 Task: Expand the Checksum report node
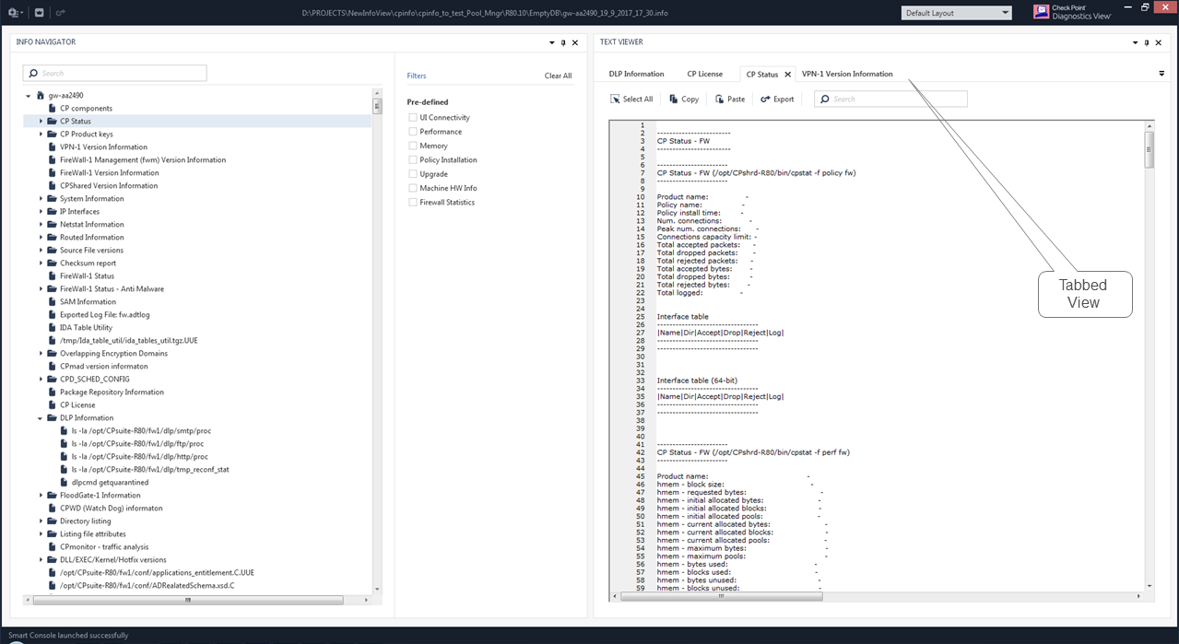[41, 263]
